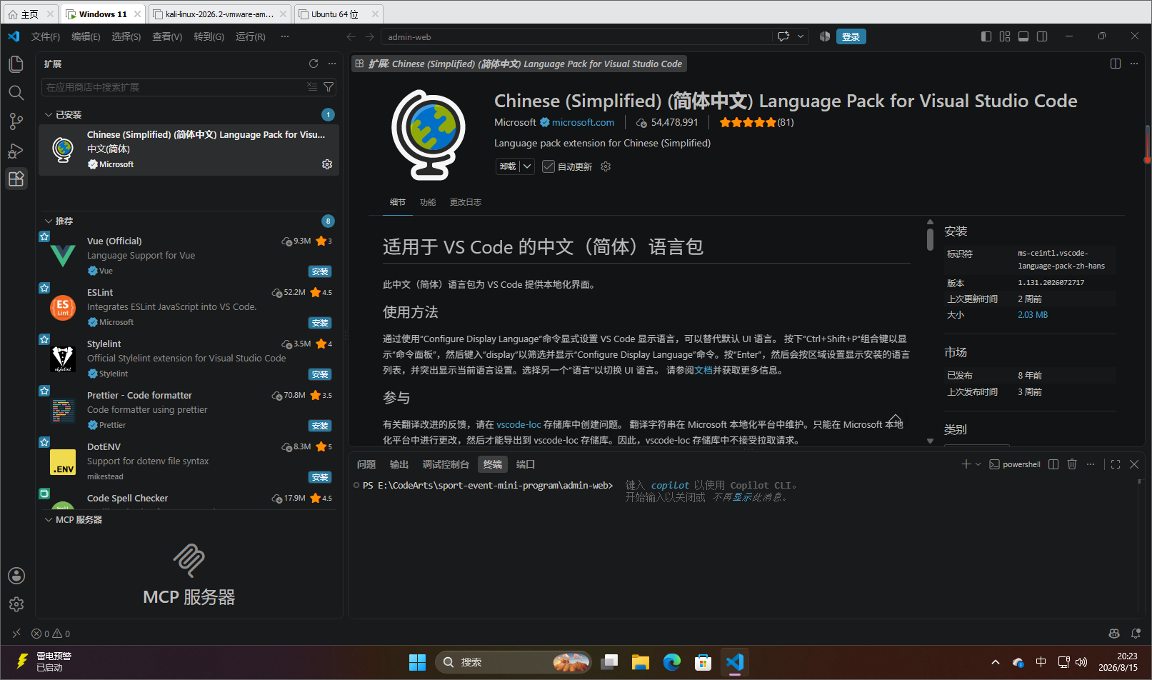The height and width of the screenshot is (680, 1152).
Task: Open the settings gear next to 自动更新
Action: click(606, 166)
